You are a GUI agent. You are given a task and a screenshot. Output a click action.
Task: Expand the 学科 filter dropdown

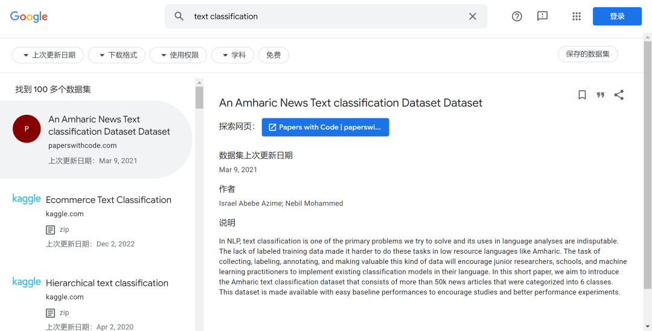pos(232,55)
